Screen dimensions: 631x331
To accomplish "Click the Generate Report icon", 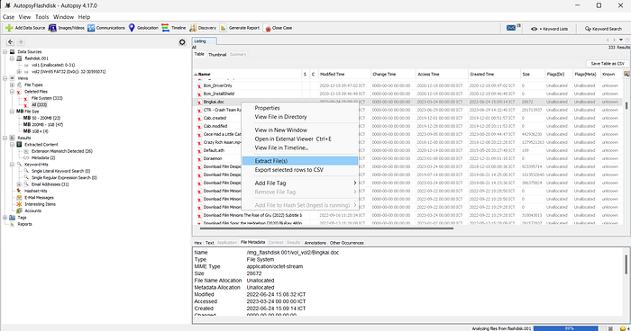I will pos(223,28).
